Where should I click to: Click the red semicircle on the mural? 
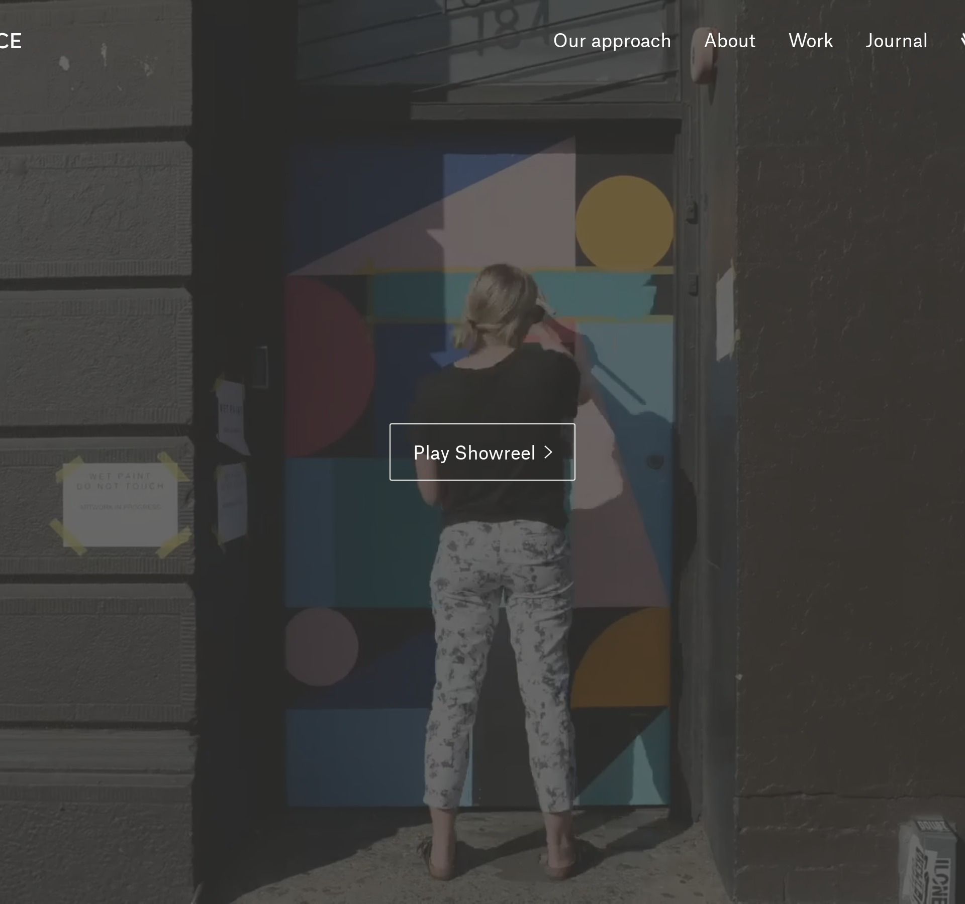[330, 367]
